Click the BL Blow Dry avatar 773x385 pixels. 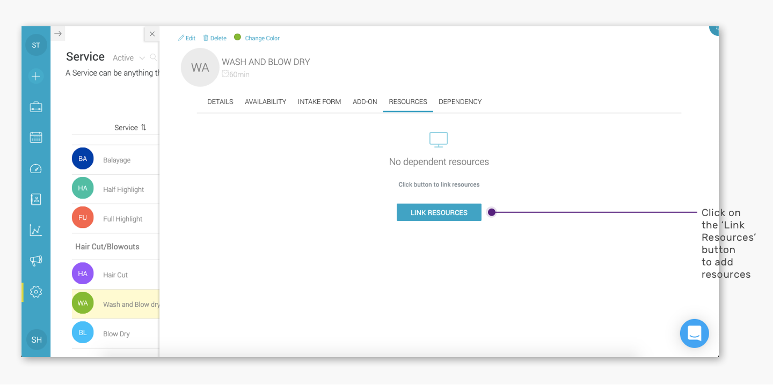83,332
